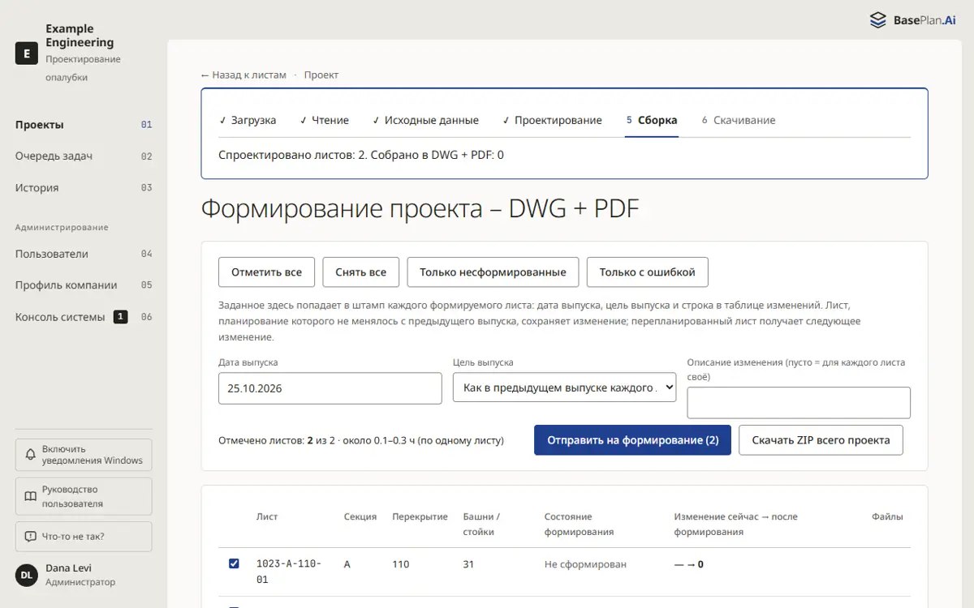
Task: Filter with Только с ошибкой button
Action: click(x=647, y=272)
